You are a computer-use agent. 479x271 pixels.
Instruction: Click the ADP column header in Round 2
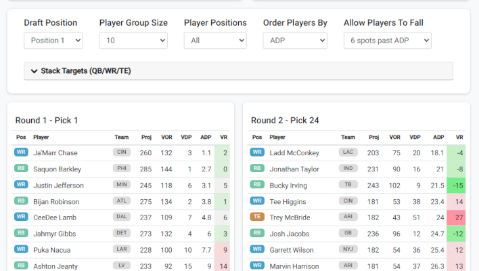coord(438,138)
